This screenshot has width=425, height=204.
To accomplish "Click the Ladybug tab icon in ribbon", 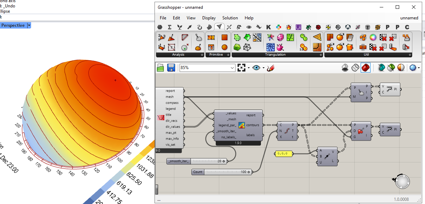I will tap(318, 27).
